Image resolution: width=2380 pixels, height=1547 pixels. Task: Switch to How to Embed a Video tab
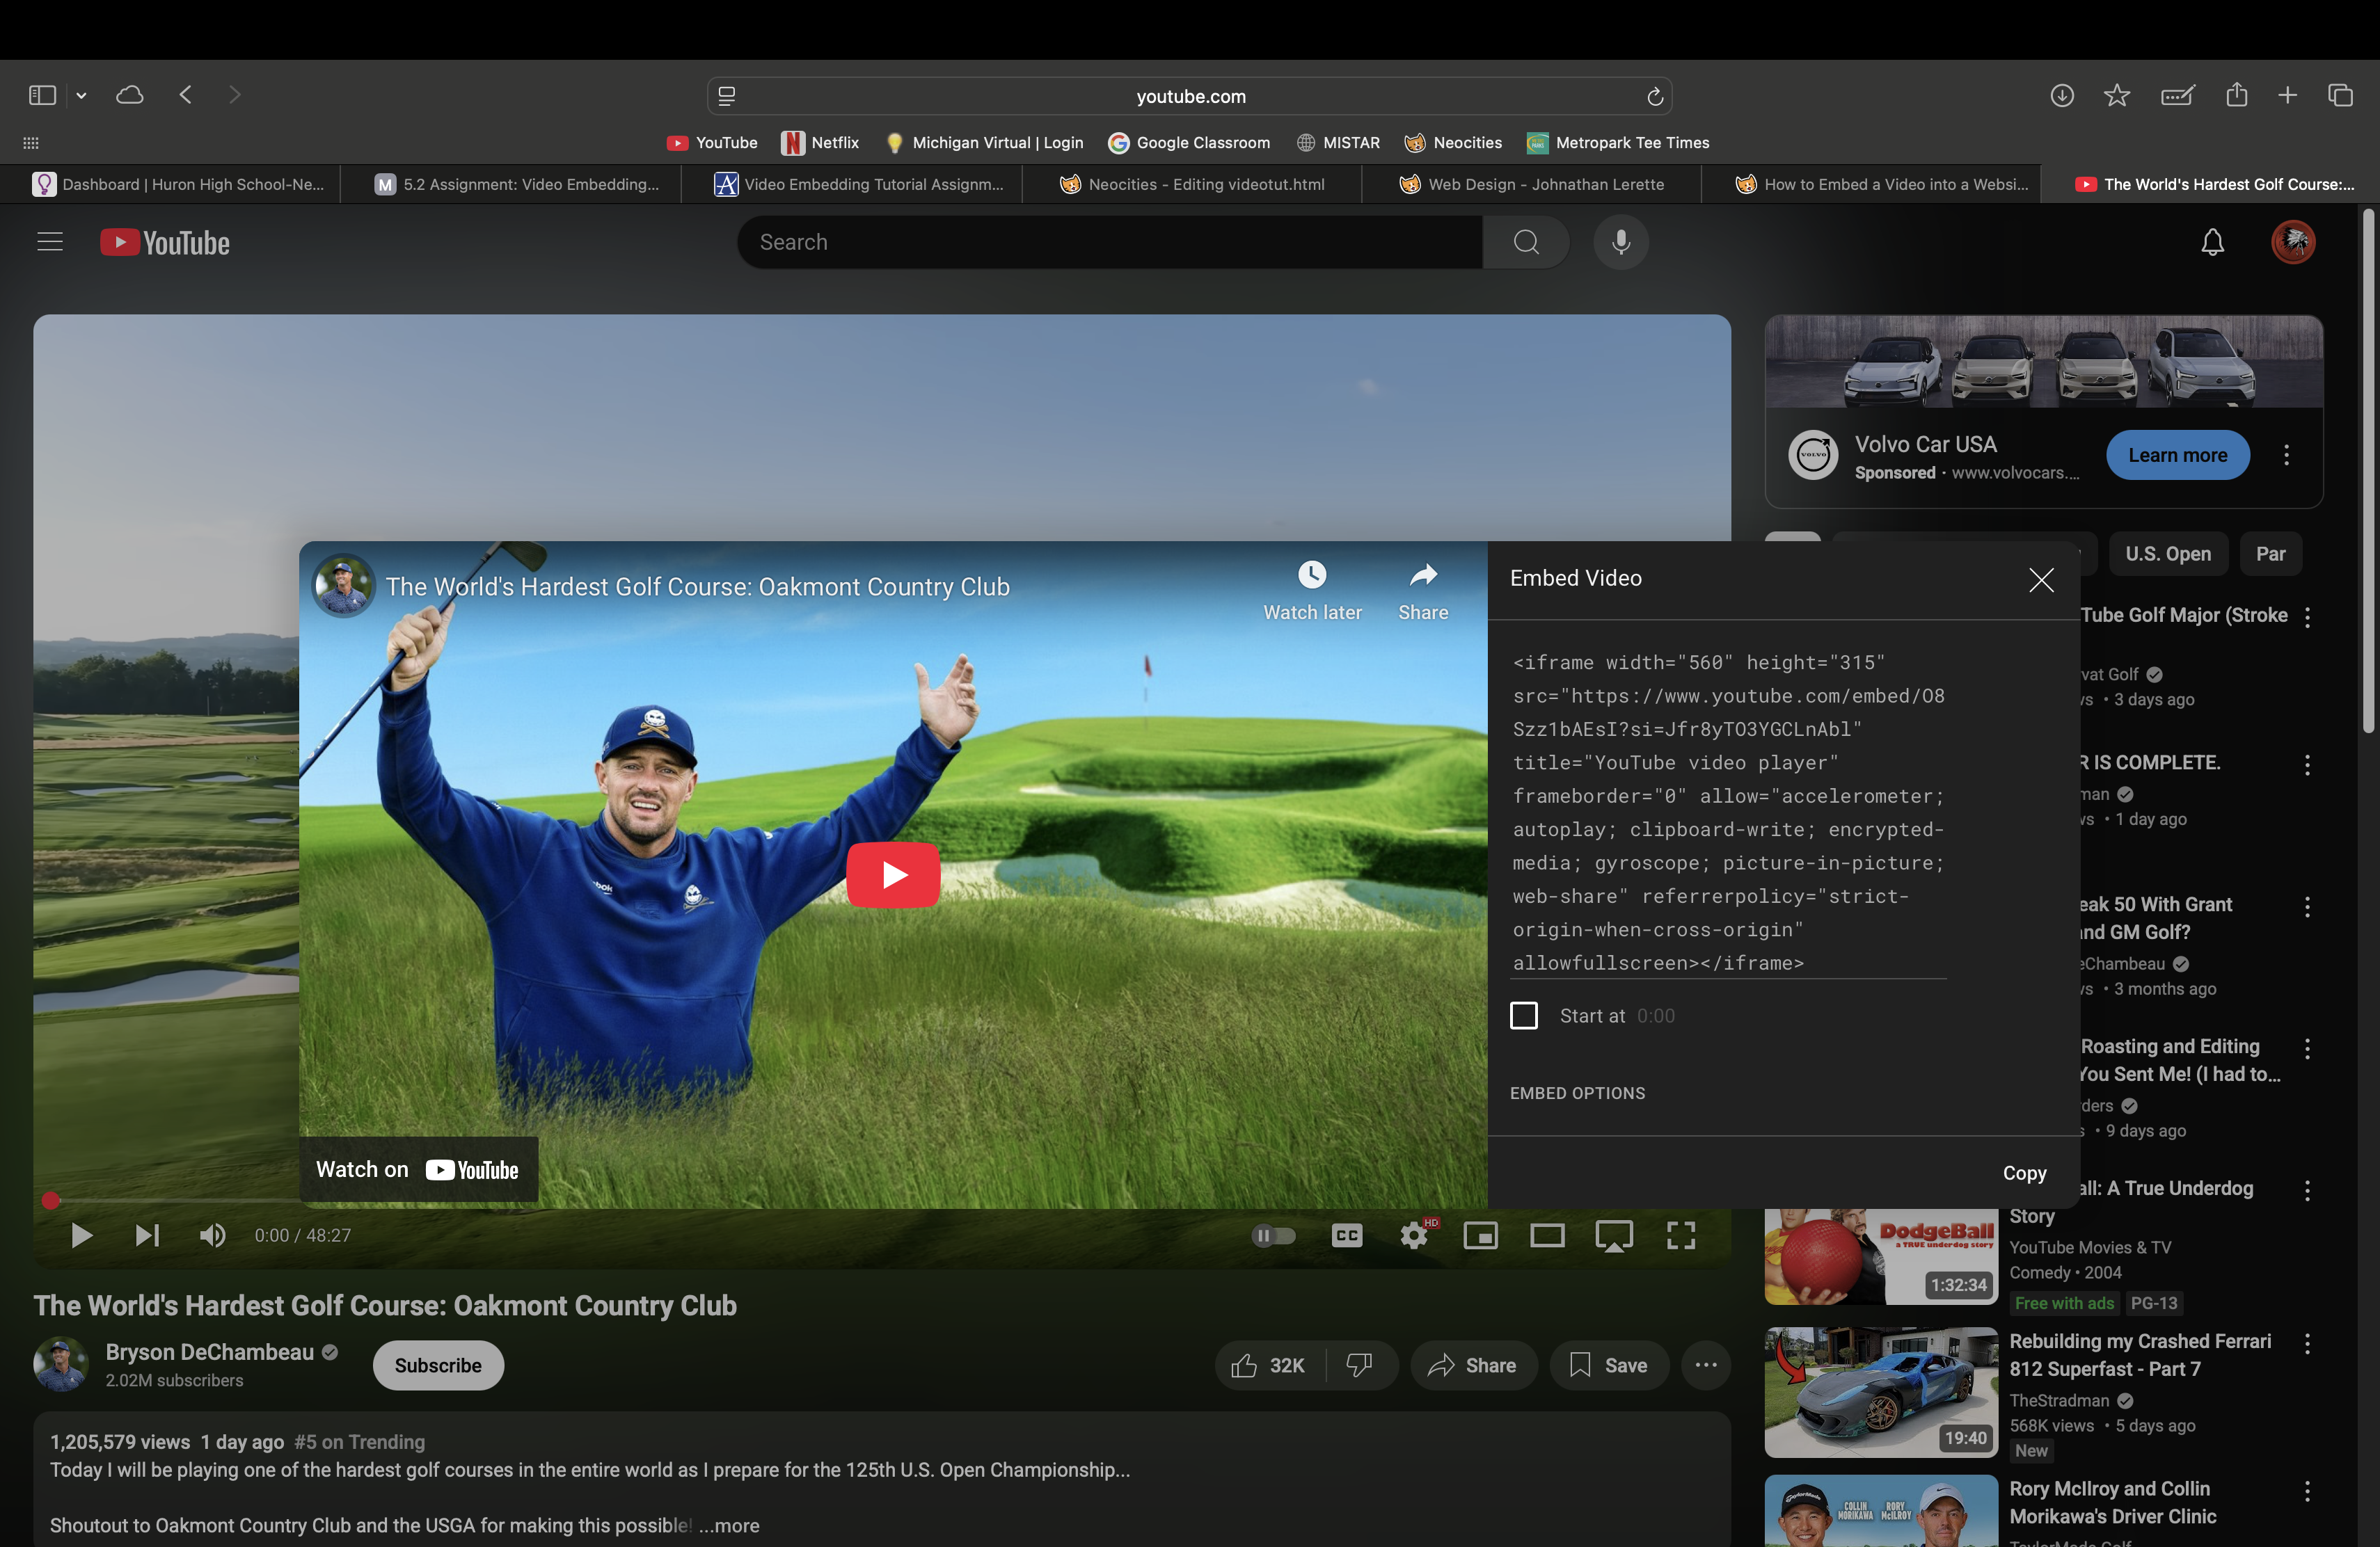pyautogui.click(x=1872, y=184)
